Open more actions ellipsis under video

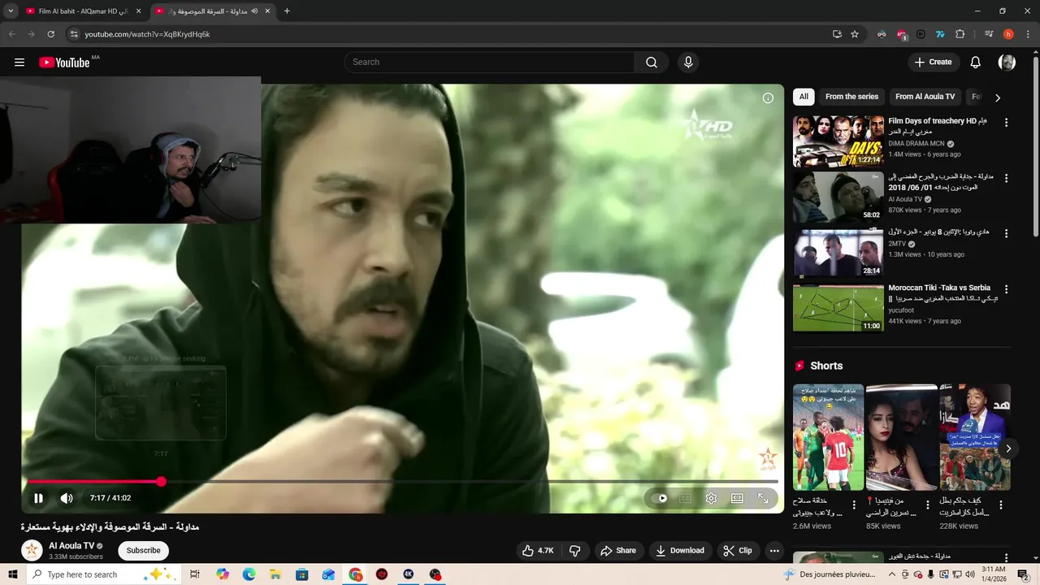pyautogui.click(x=774, y=551)
